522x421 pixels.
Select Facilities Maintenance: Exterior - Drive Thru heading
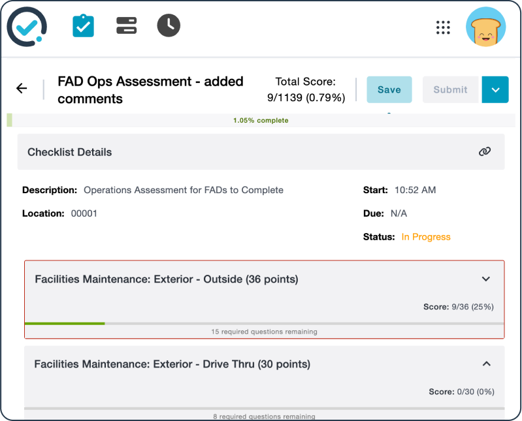point(172,364)
